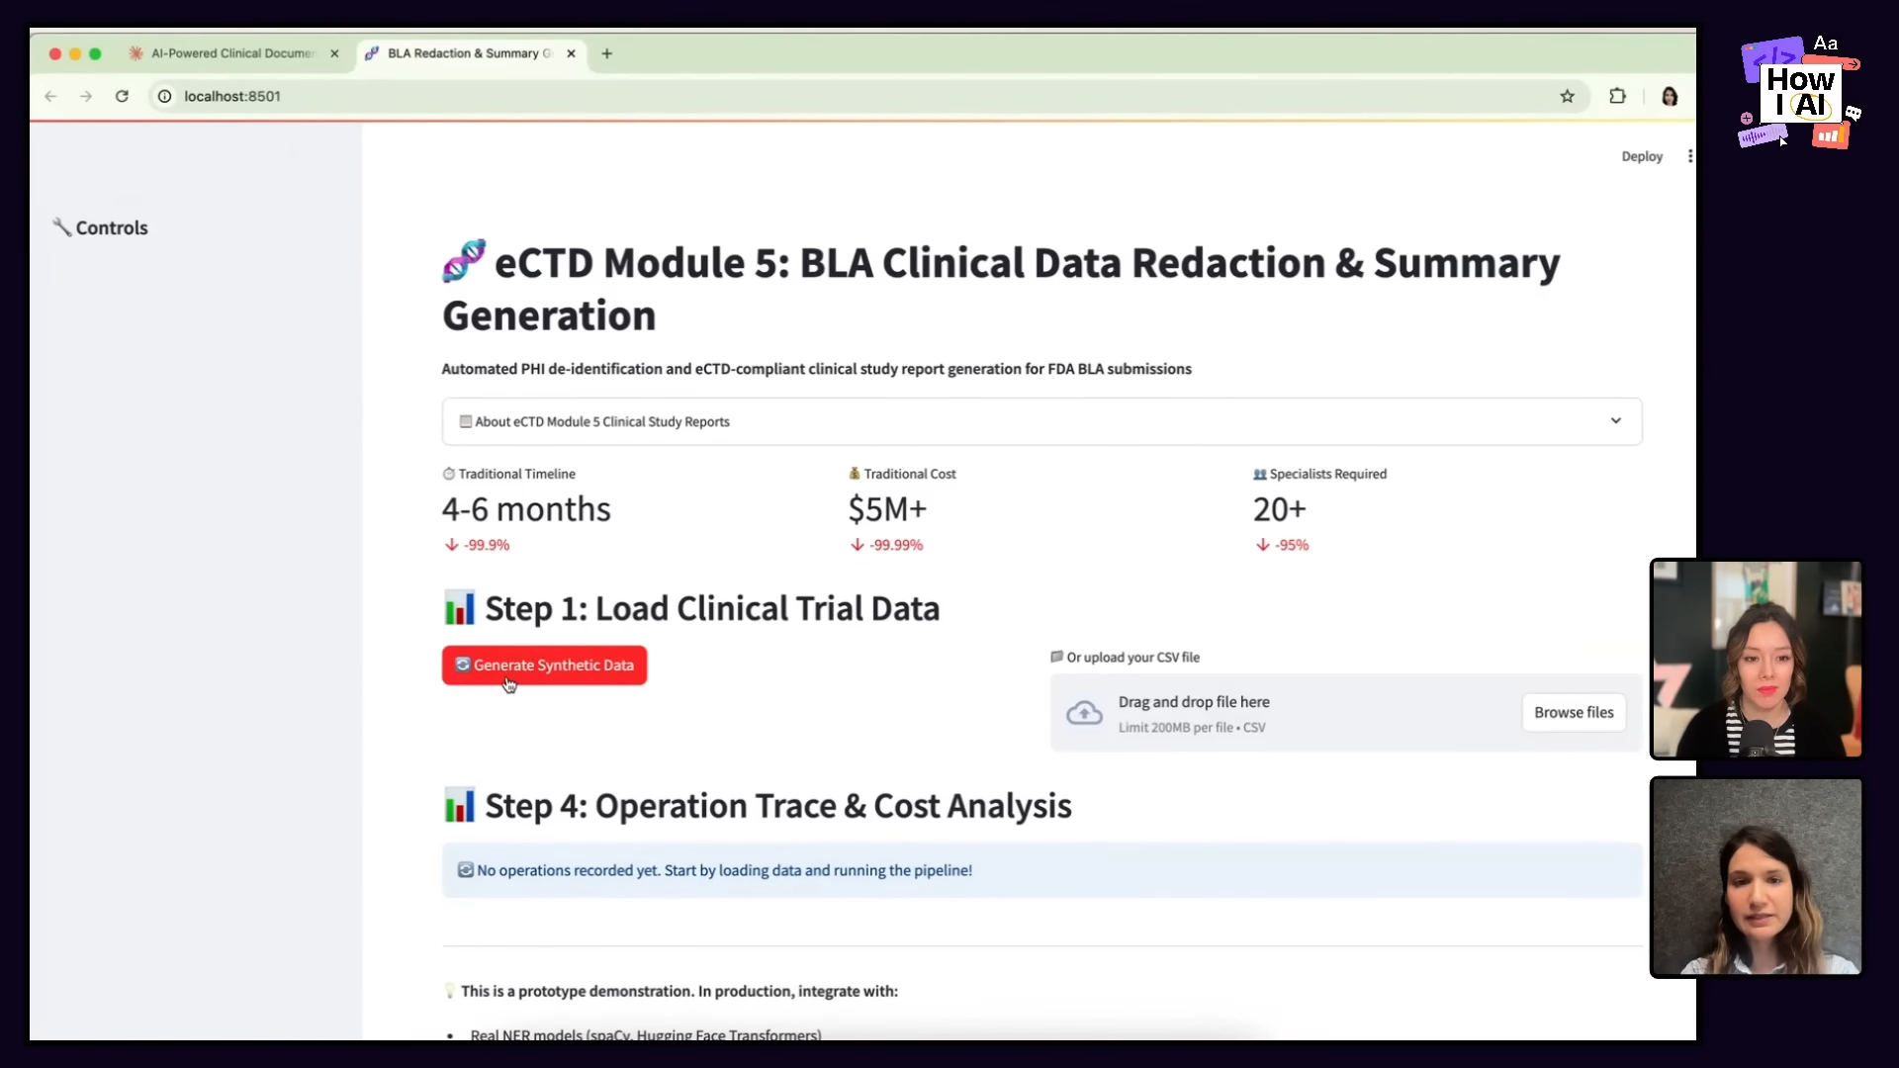Open the browser profile avatar
Screen dimensions: 1899x1068
(x=1670, y=96)
